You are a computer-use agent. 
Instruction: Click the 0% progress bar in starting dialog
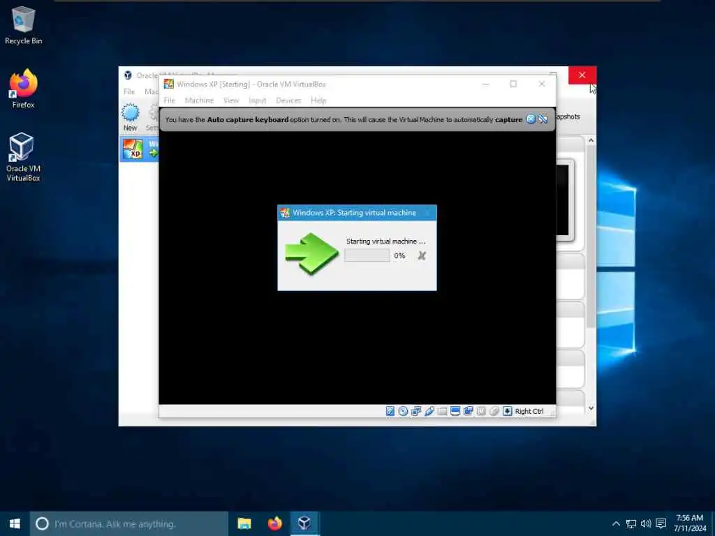click(x=367, y=255)
